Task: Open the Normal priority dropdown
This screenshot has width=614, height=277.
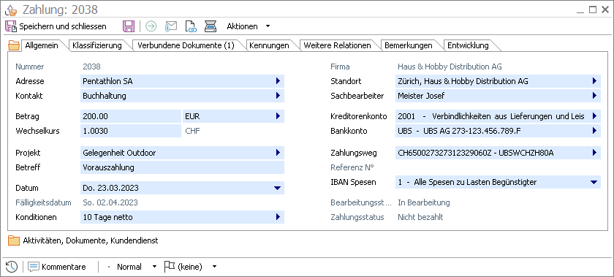Action: coord(154,267)
